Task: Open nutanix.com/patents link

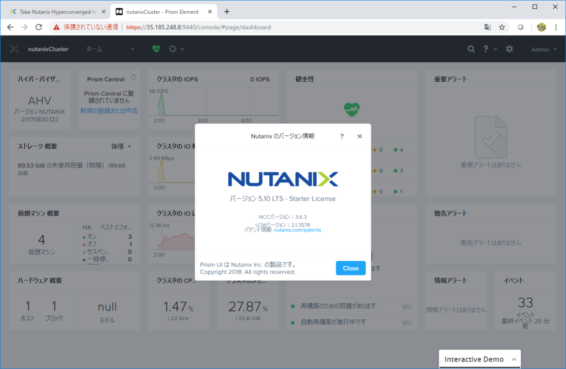Action: (x=297, y=230)
